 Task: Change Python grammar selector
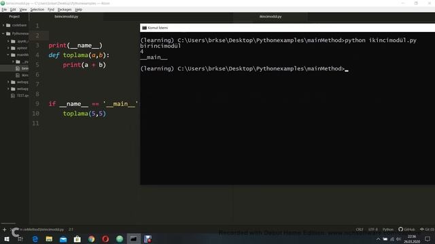[x=388, y=230]
